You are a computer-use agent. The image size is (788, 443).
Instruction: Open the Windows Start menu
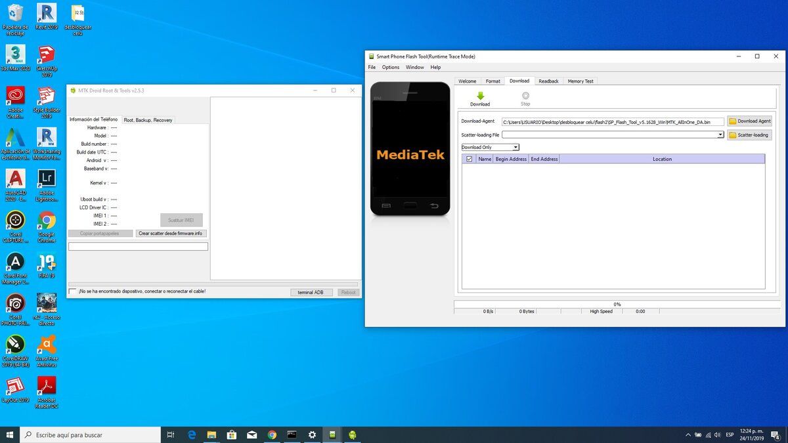(x=10, y=434)
